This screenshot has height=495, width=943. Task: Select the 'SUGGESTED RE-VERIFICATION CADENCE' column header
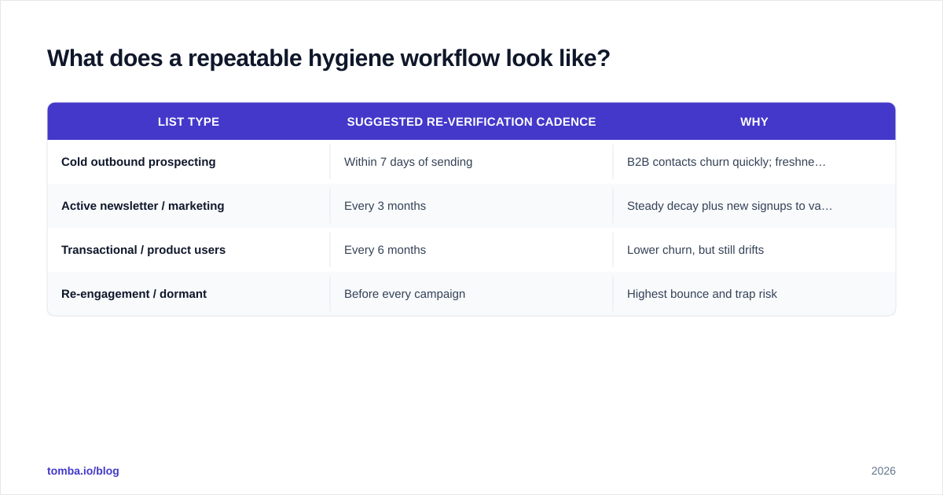coord(472,122)
